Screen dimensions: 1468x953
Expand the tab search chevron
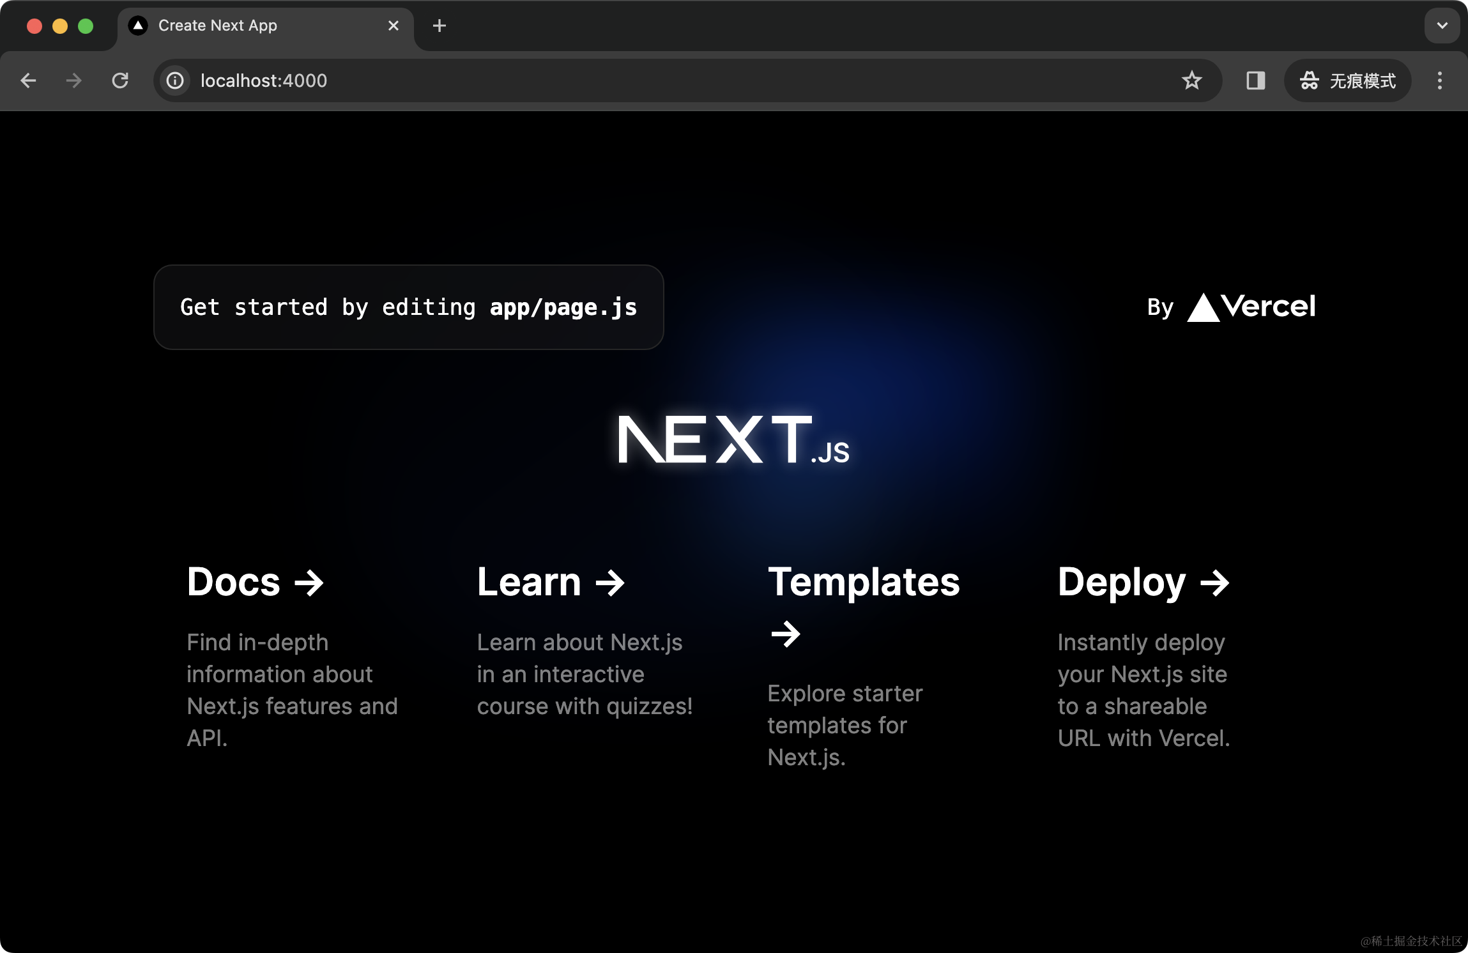1442,26
